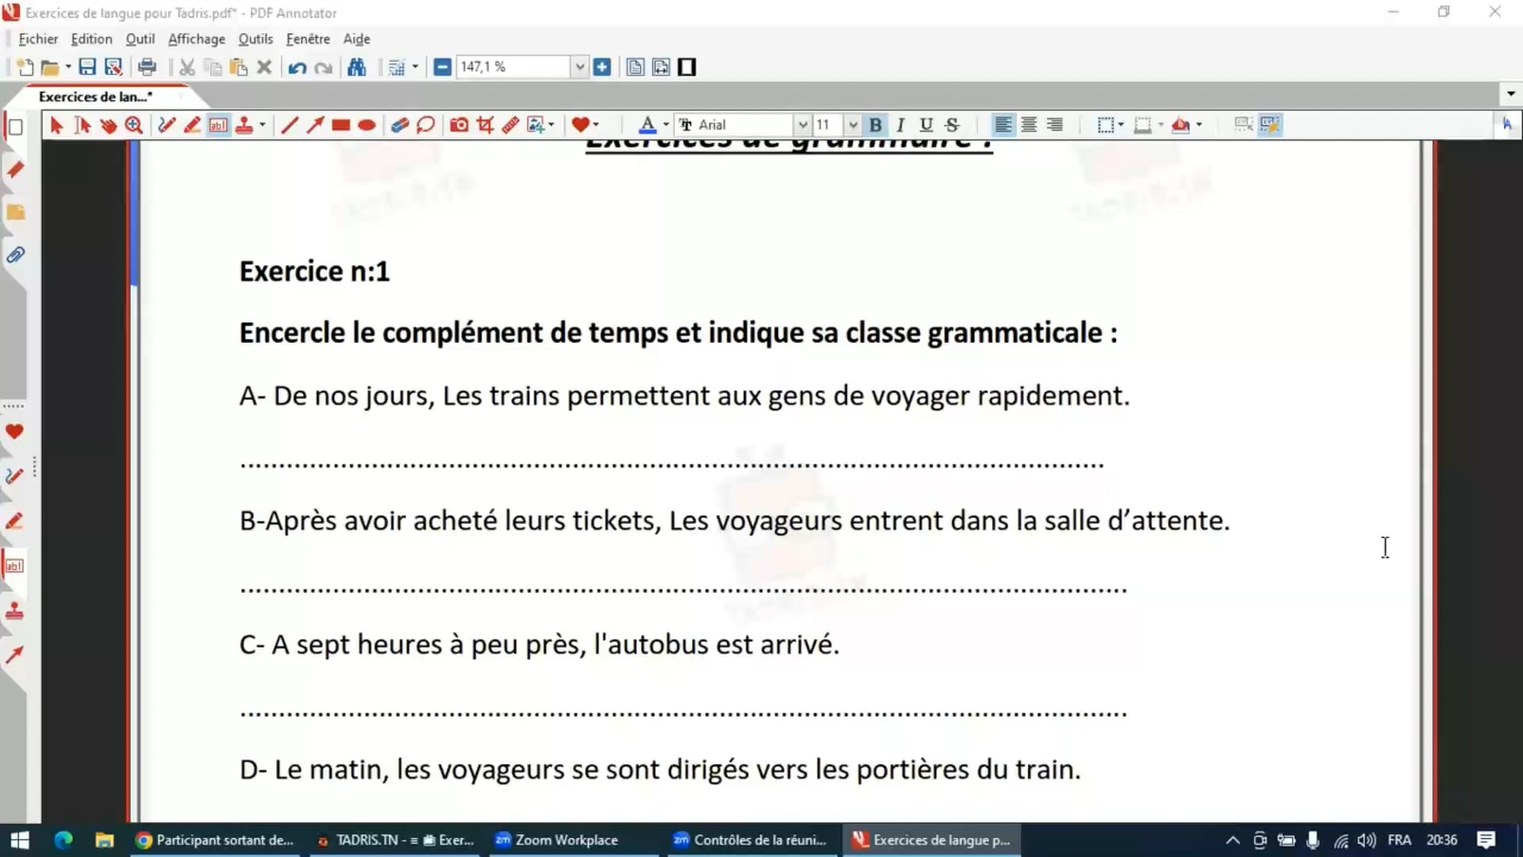
Task: Toggle Italic text formatting
Action: pyautogui.click(x=900, y=125)
